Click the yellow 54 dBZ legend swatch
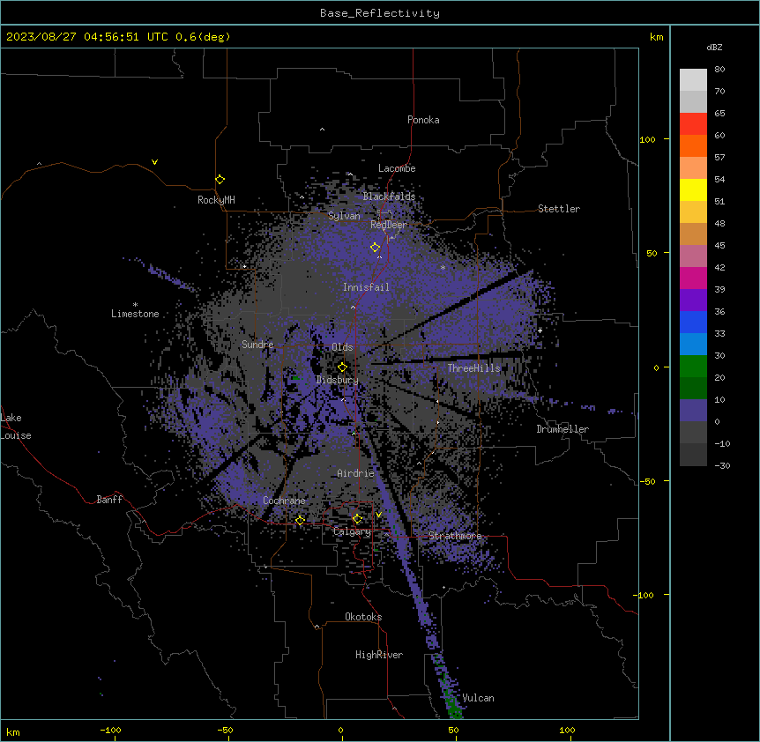Screen dimensions: 760x742 693,189
